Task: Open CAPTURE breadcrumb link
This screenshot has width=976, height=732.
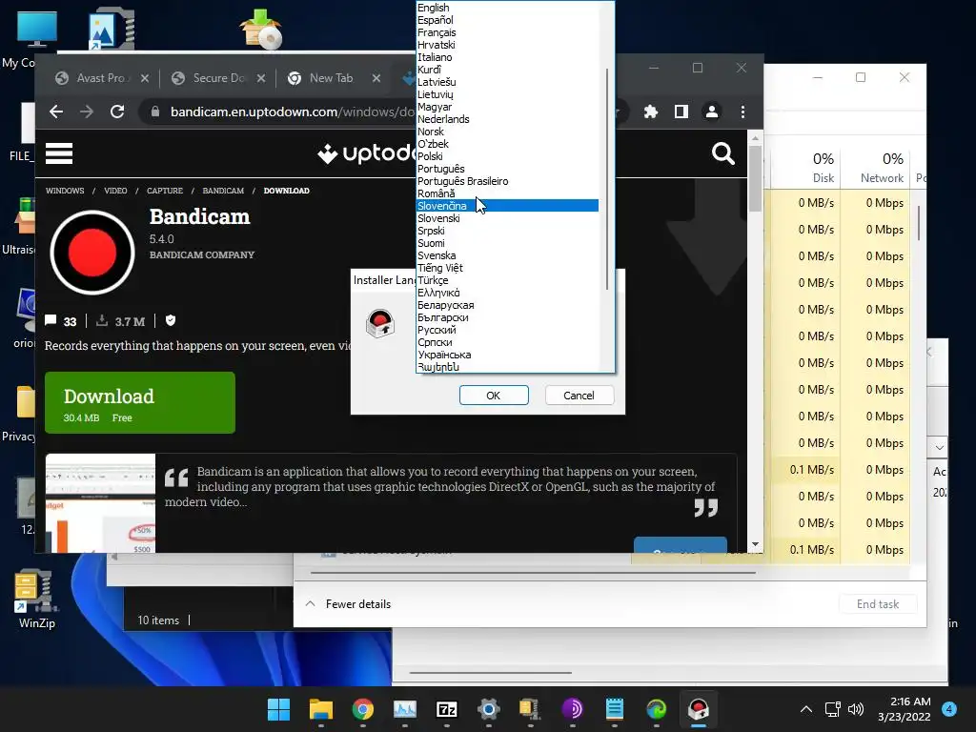Action: point(165,191)
